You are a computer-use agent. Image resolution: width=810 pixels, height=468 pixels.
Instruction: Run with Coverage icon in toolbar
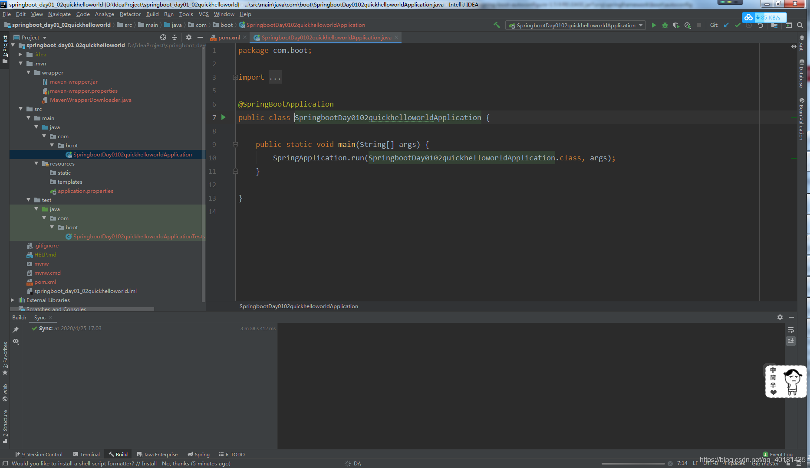point(676,25)
